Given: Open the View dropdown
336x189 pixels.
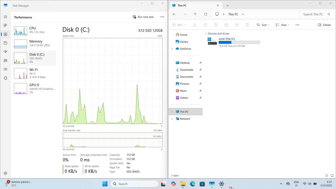Looking at the screenshot, I should pos(282,25).
